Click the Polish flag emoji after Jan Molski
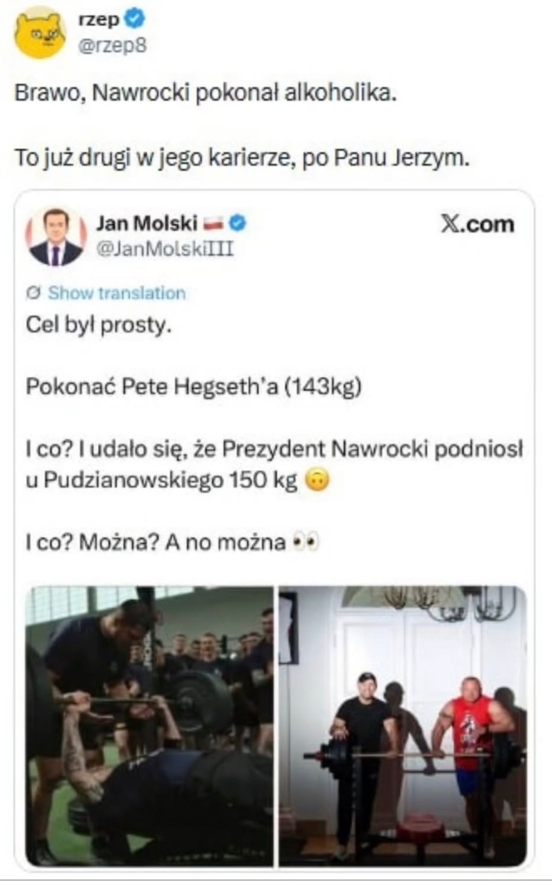552x881 pixels. [x=213, y=224]
